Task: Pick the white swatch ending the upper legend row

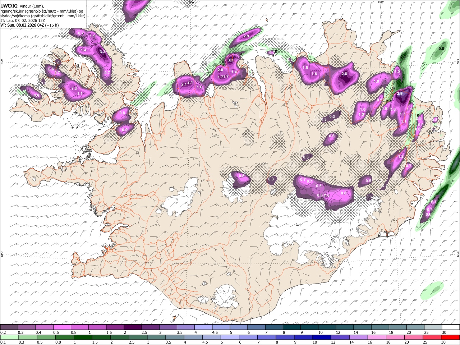Action: [x=451, y=327]
